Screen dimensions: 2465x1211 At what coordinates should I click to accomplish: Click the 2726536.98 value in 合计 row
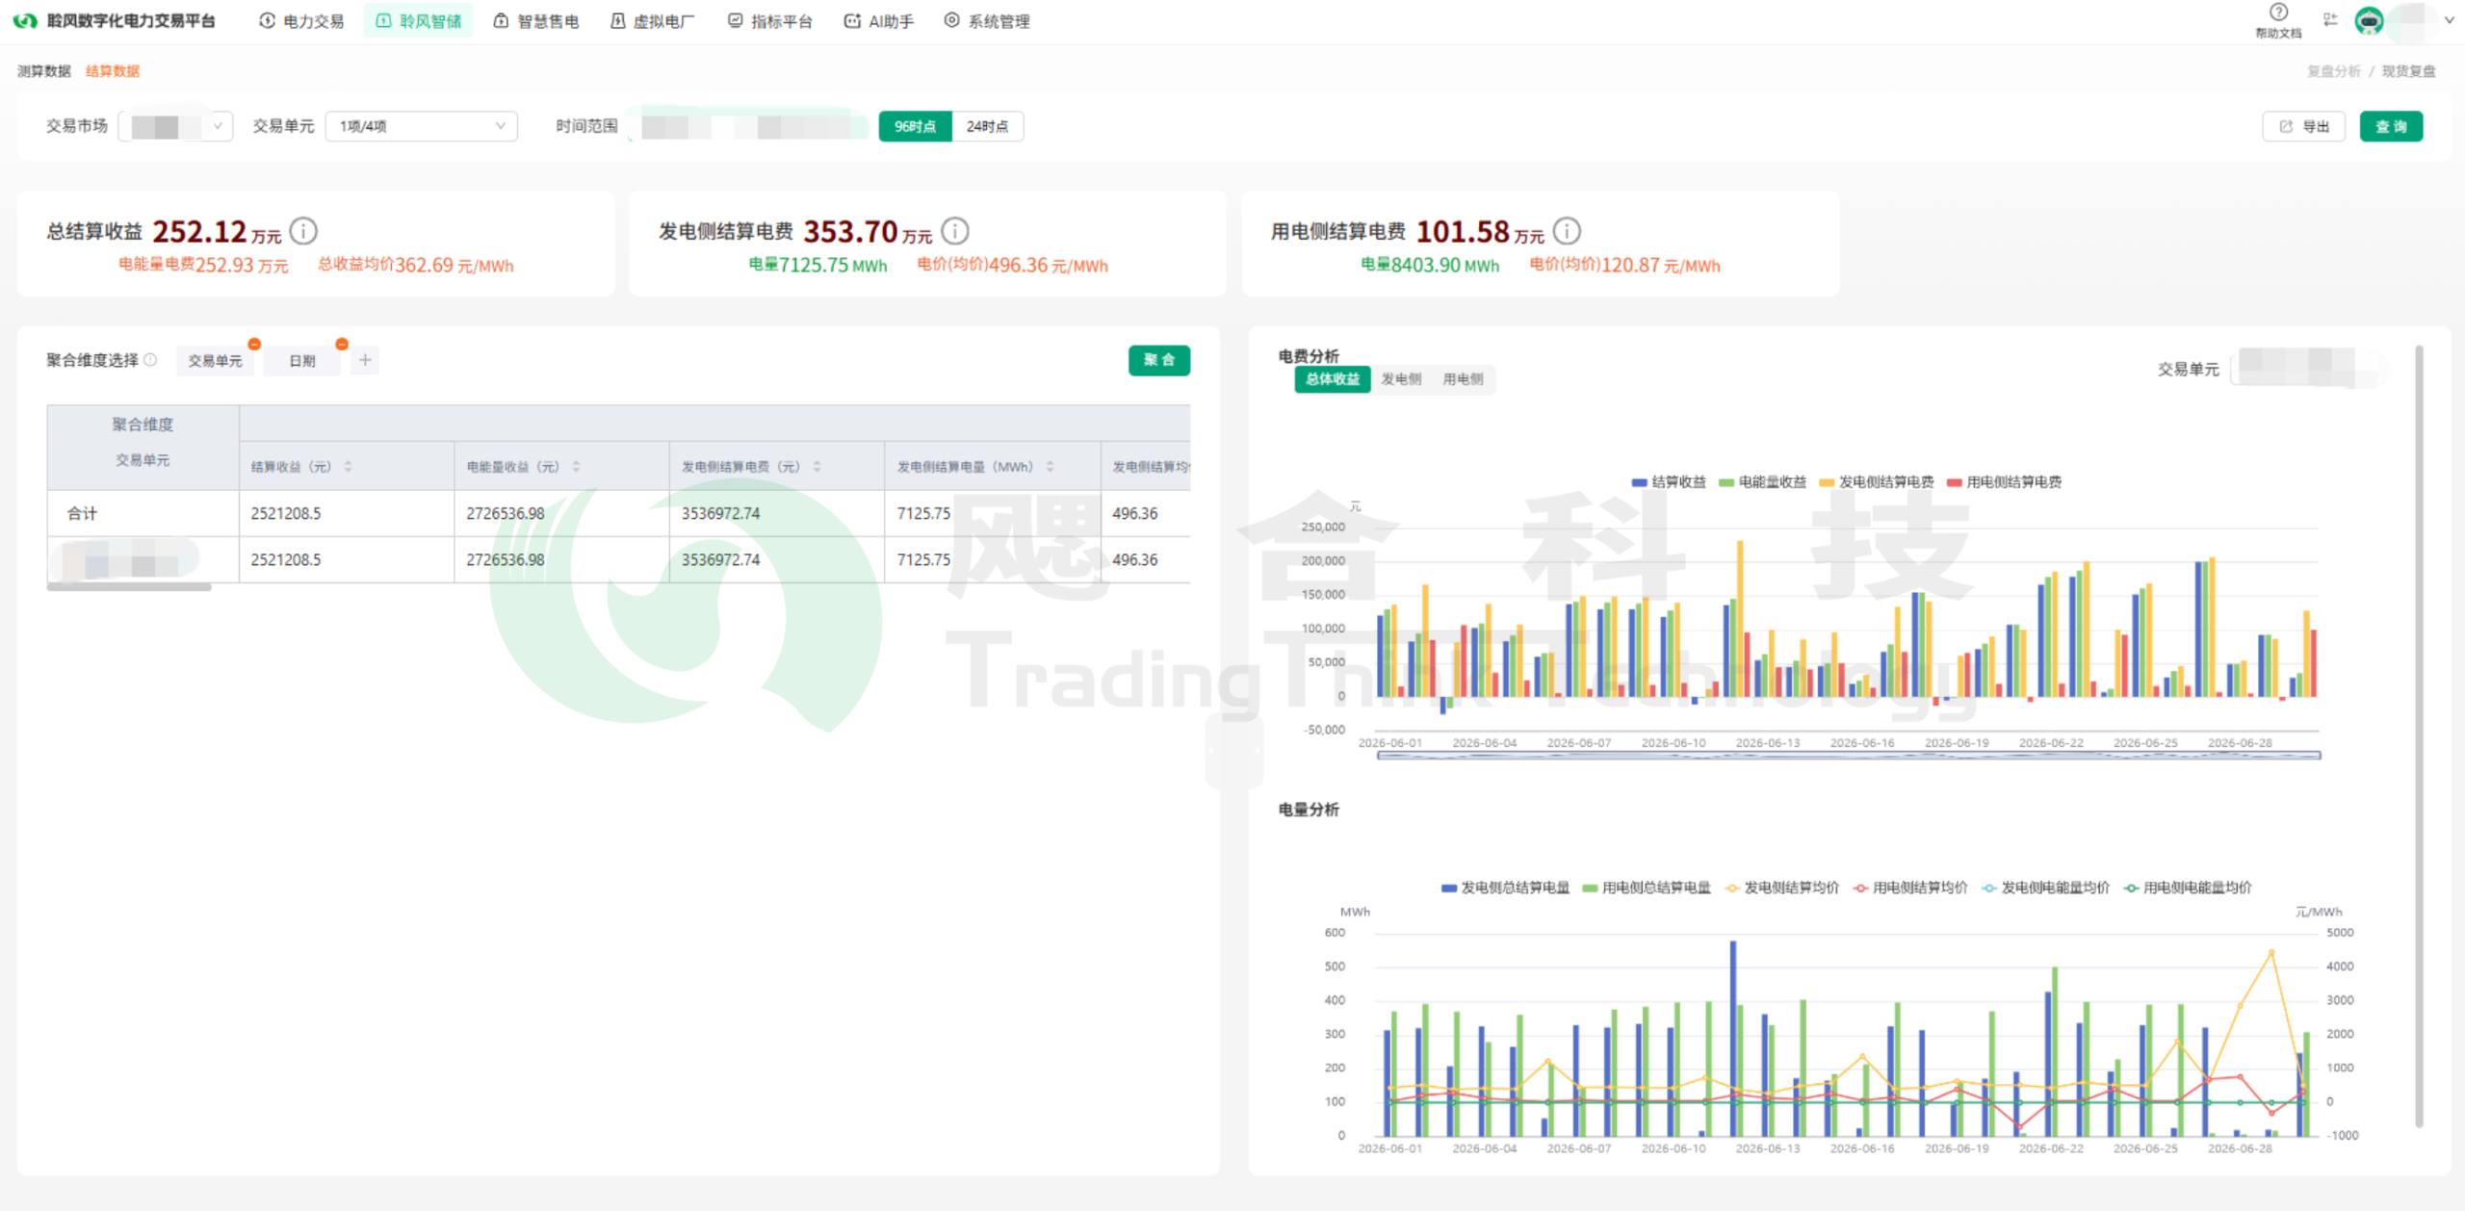[506, 514]
